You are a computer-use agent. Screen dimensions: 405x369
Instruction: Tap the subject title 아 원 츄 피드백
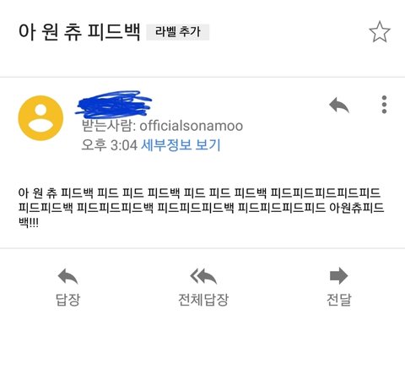point(79,32)
